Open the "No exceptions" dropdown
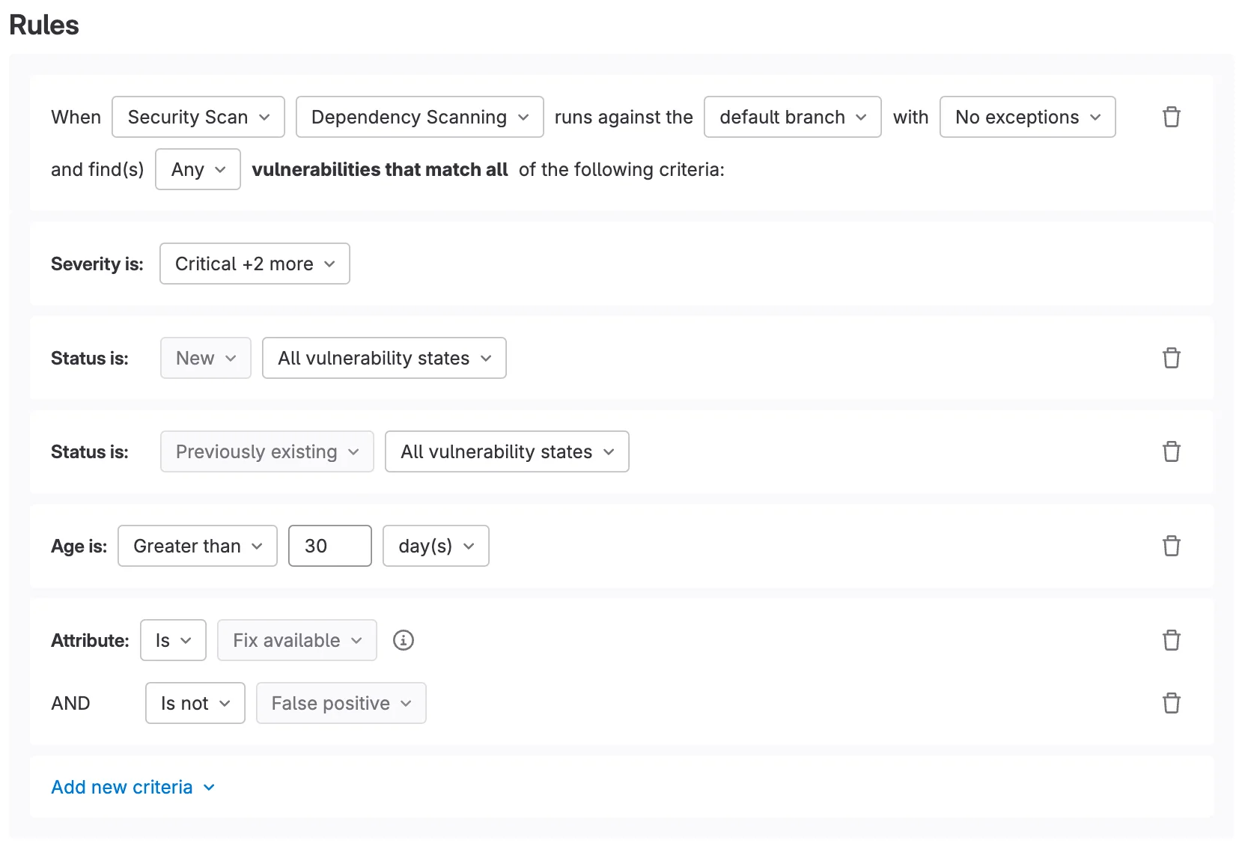 click(x=1027, y=117)
